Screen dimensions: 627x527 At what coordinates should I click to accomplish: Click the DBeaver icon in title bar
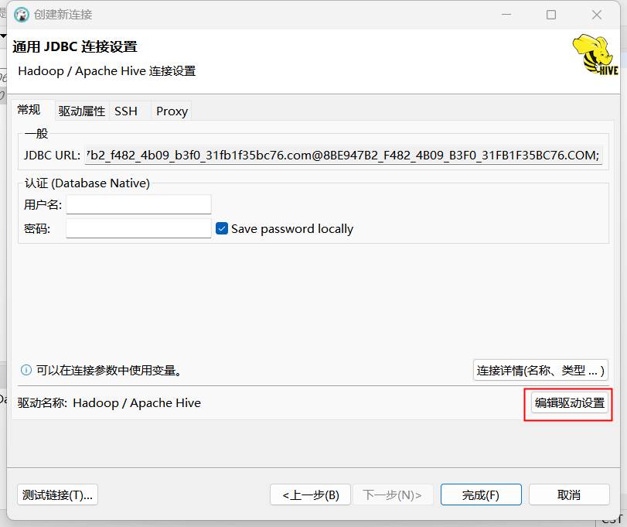click(22, 15)
